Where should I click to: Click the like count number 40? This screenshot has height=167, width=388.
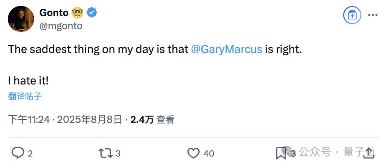pyautogui.click(x=209, y=154)
